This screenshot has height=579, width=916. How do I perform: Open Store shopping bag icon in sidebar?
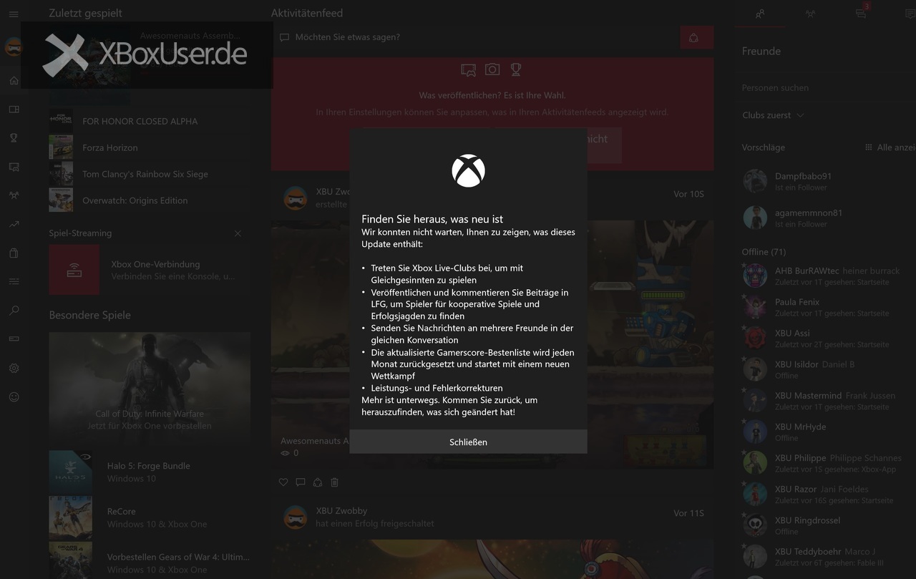pyautogui.click(x=14, y=253)
